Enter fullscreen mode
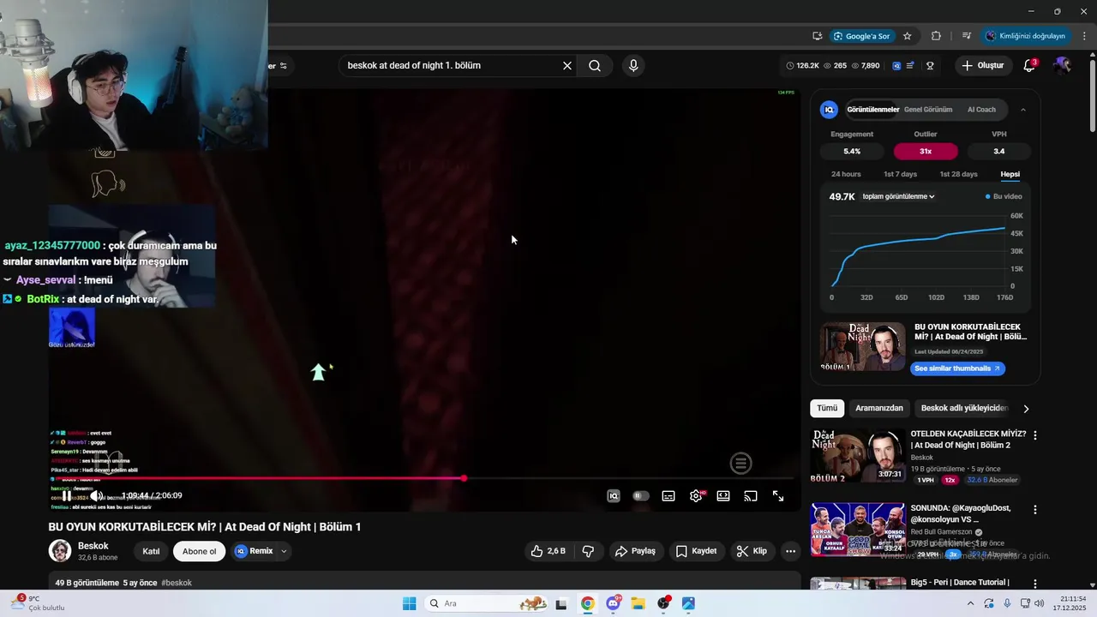This screenshot has height=617, width=1097. coord(778,496)
